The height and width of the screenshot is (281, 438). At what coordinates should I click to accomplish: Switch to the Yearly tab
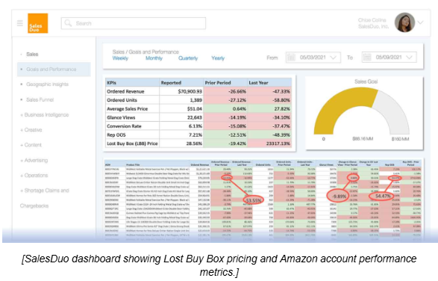pos(218,58)
